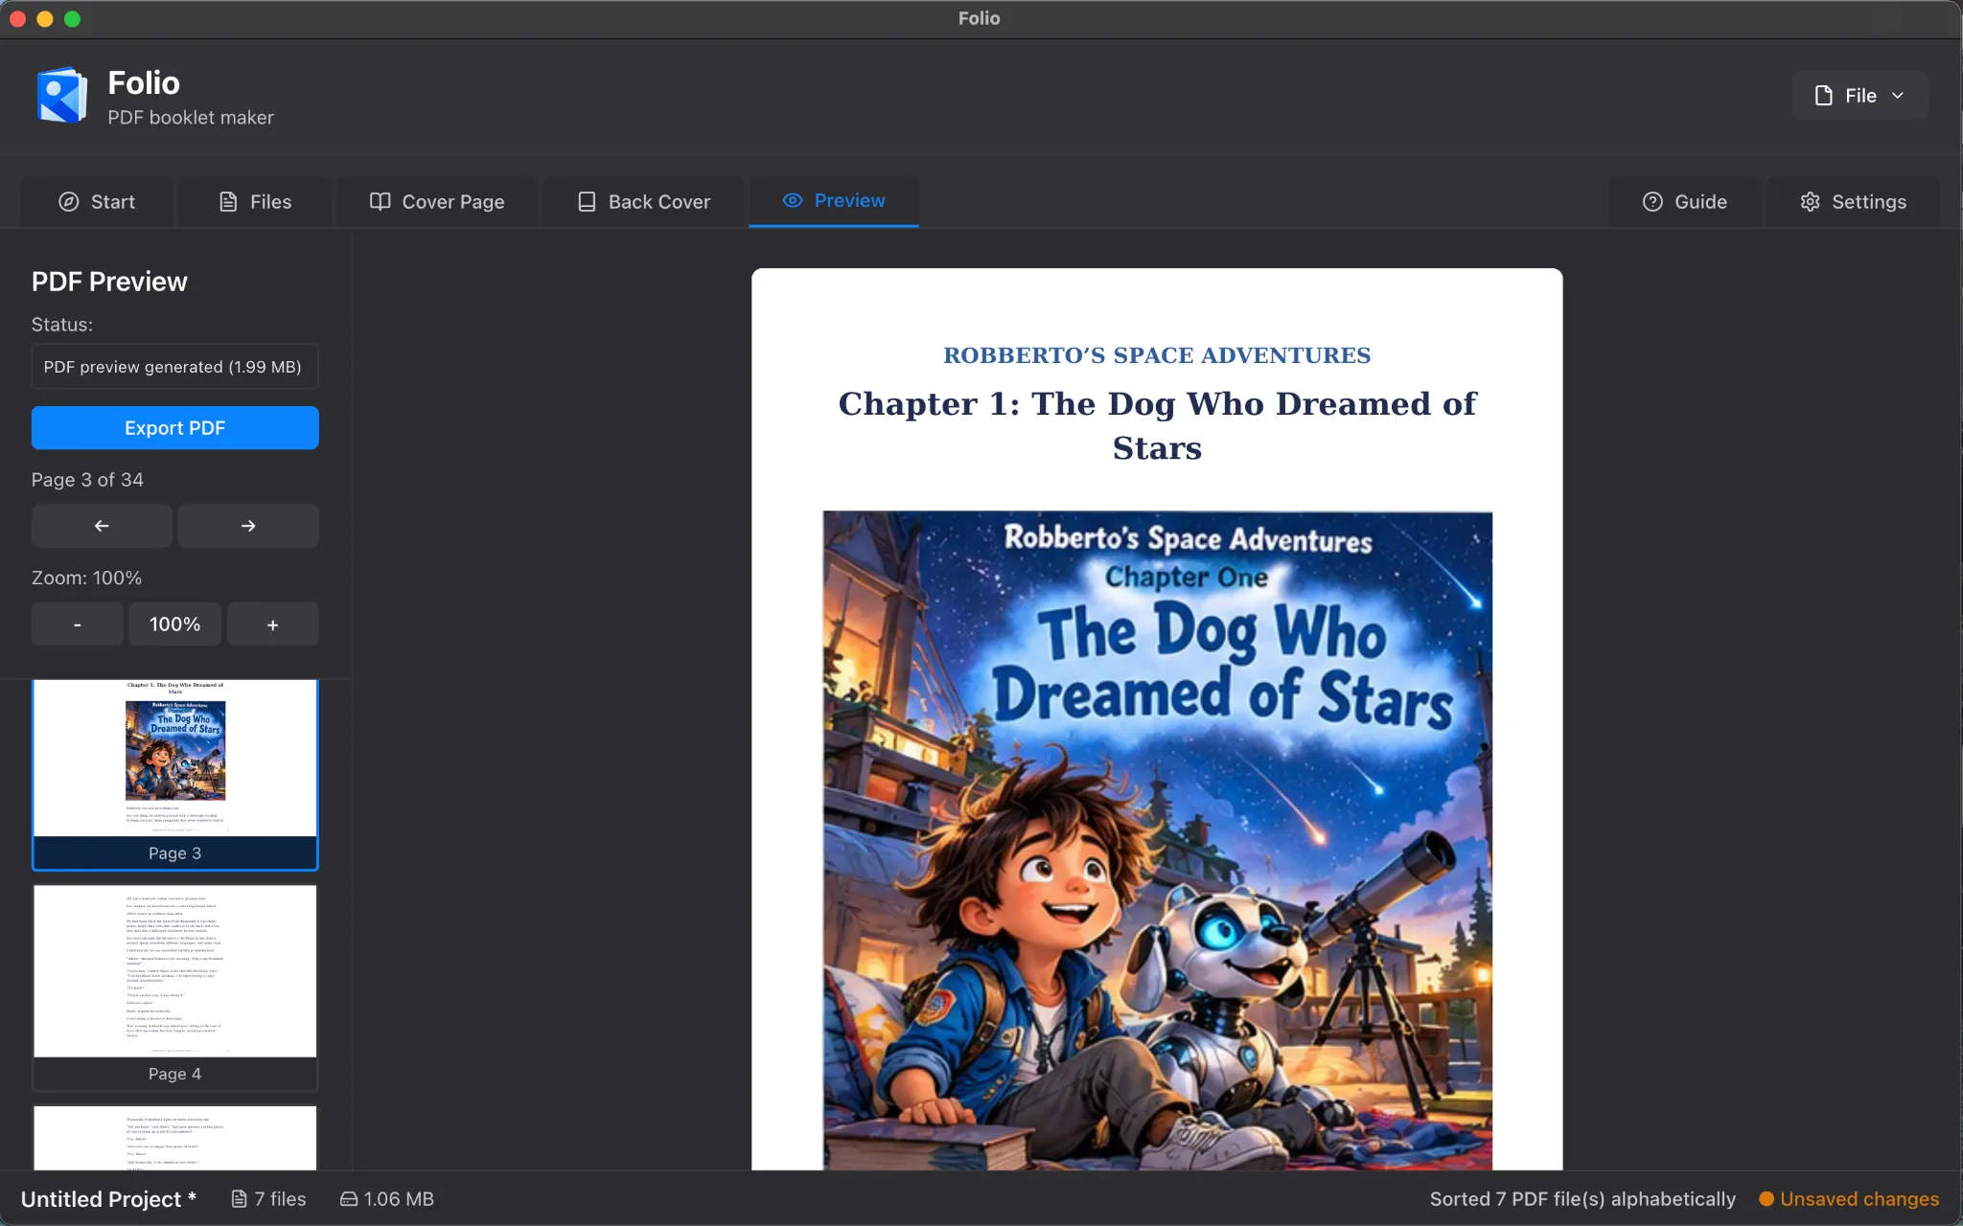Select the Page 3 thumbnail
This screenshot has height=1226, width=1963.
[175, 775]
